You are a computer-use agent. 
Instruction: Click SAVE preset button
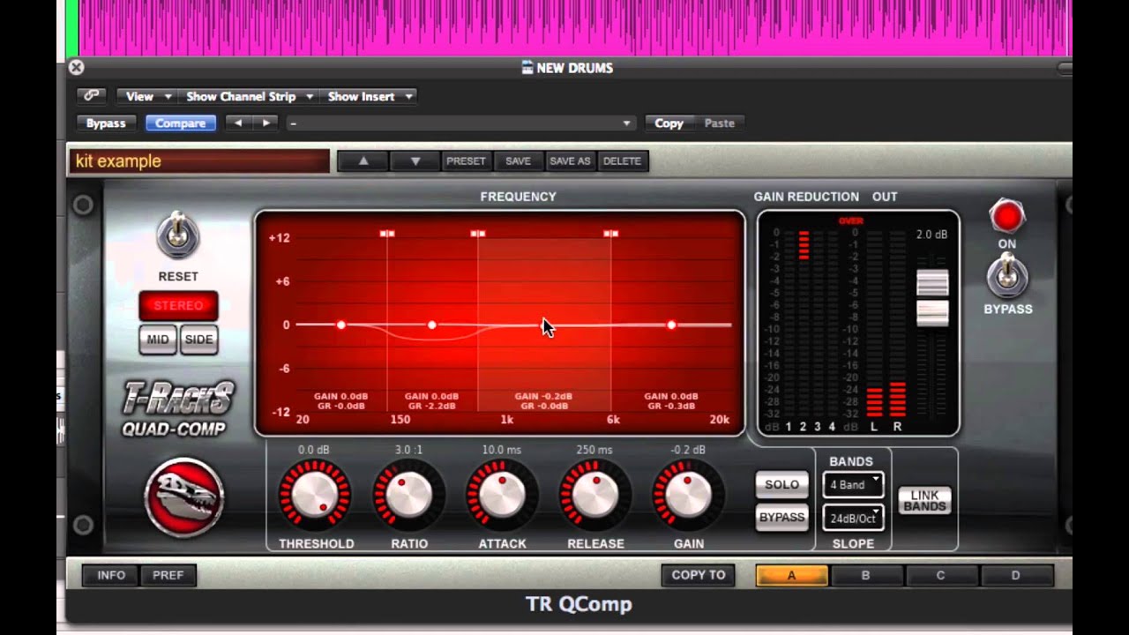click(x=518, y=161)
